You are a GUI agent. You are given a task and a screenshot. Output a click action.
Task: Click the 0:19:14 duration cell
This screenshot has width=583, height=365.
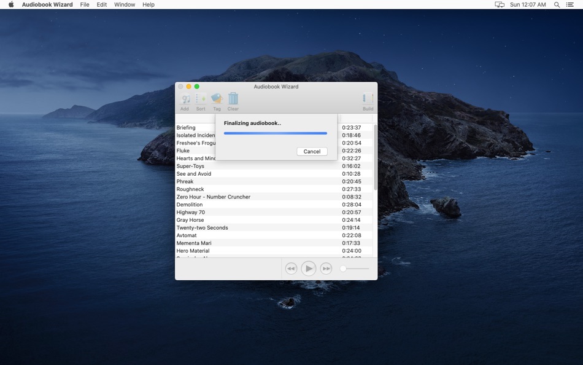tap(352, 227)
